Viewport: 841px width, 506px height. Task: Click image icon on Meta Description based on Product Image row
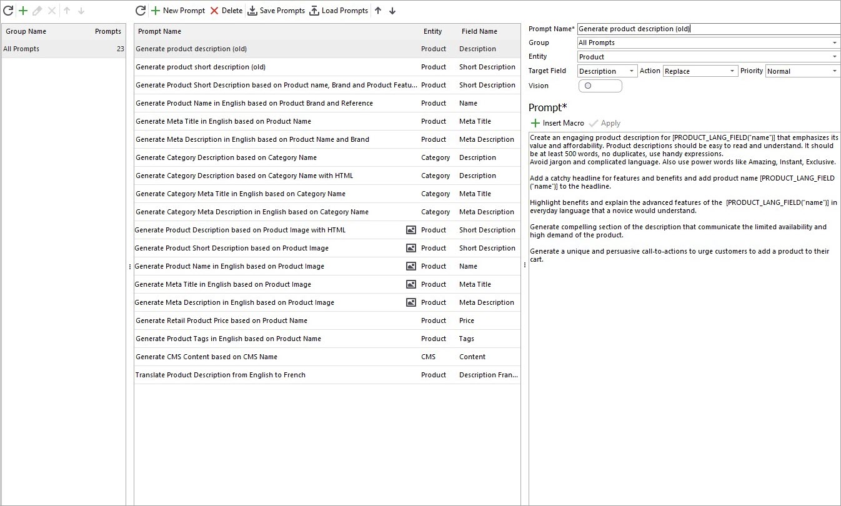coord(411,302)
